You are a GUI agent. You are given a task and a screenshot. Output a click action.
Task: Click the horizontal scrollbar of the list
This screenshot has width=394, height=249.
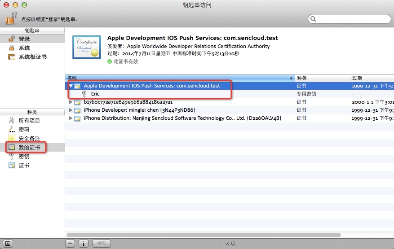pos(204,235)
